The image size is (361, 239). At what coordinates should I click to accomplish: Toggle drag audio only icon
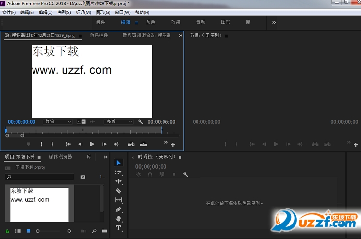click(x=93, y=122)
